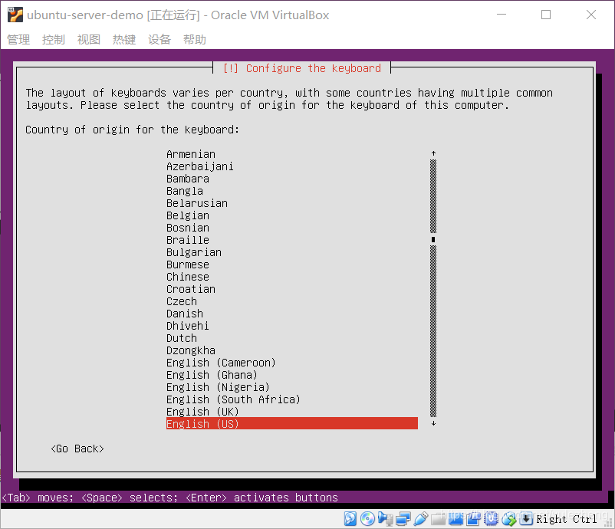The width and height of the screenshot is (615, 529).
Task: Open the 视图 menu
Action: click(89, 39)
